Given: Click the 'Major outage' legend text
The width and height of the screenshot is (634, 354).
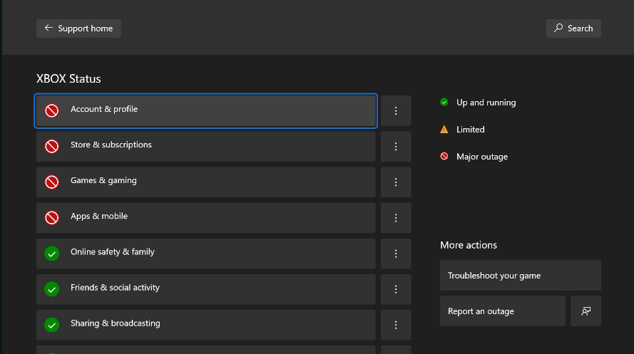Looking at the screenshot, I should 482,157.
